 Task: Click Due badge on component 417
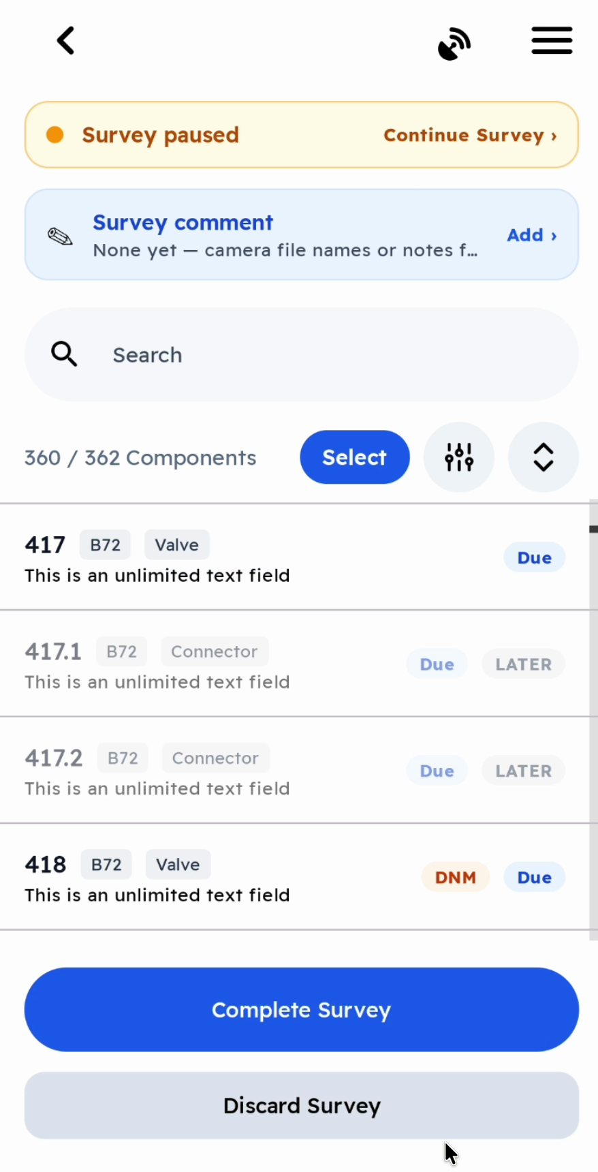coord(535,557)
